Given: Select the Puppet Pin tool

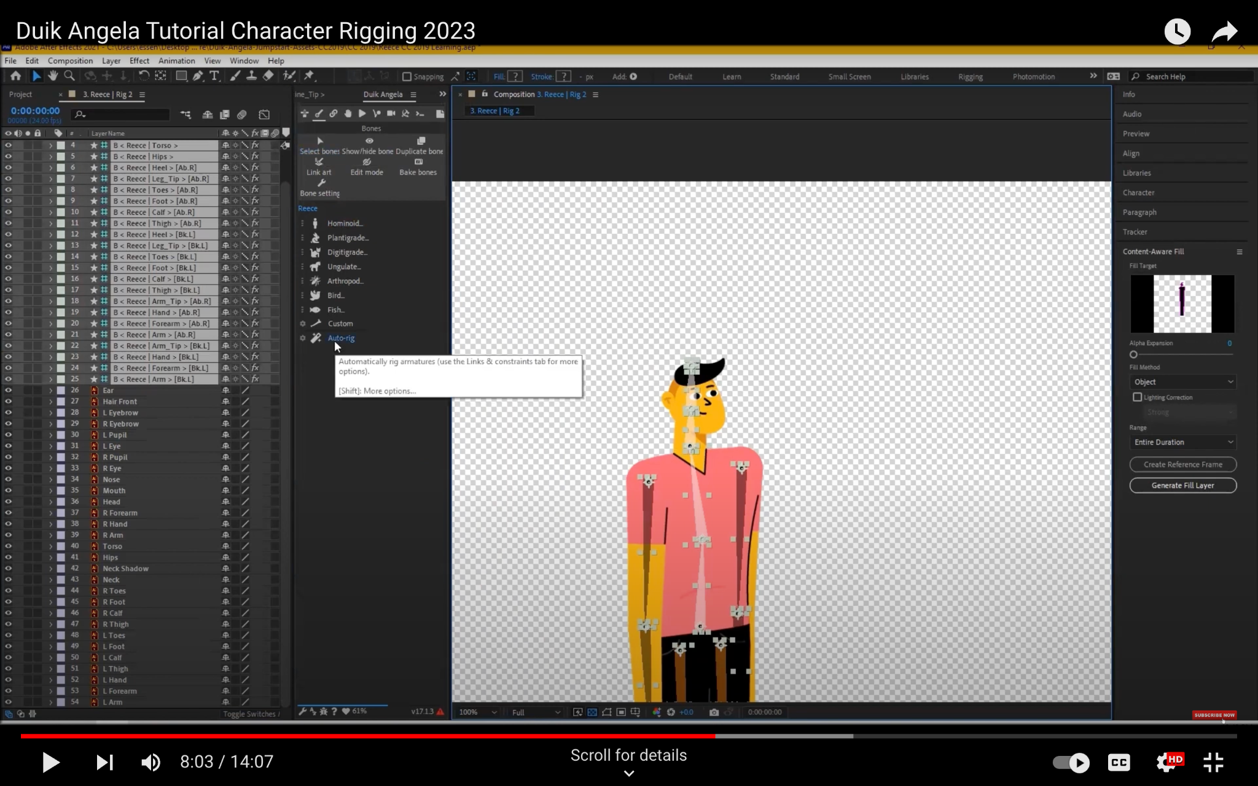Looking at the screenshot, I should click(x=309, y=76).
